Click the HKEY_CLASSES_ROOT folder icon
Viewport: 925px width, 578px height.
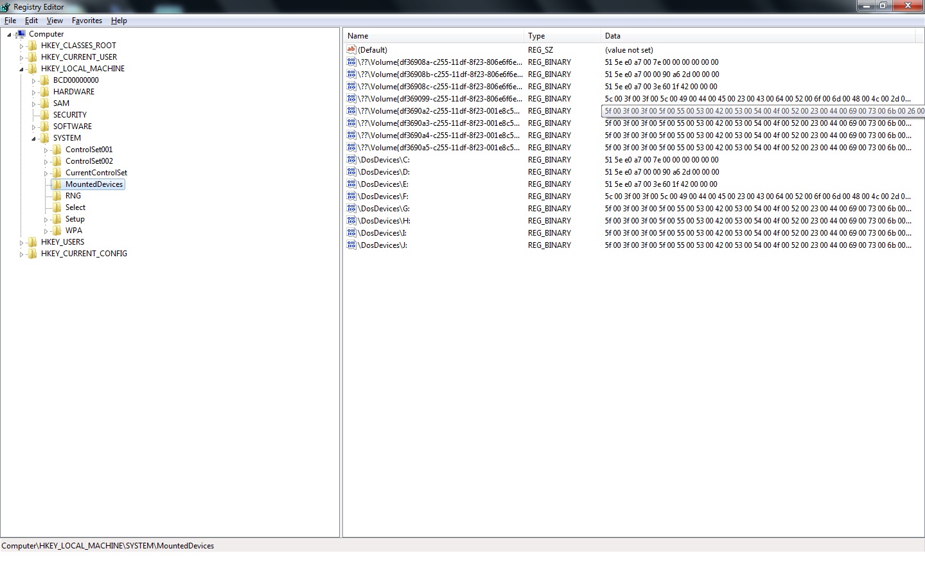pos(33,46)
